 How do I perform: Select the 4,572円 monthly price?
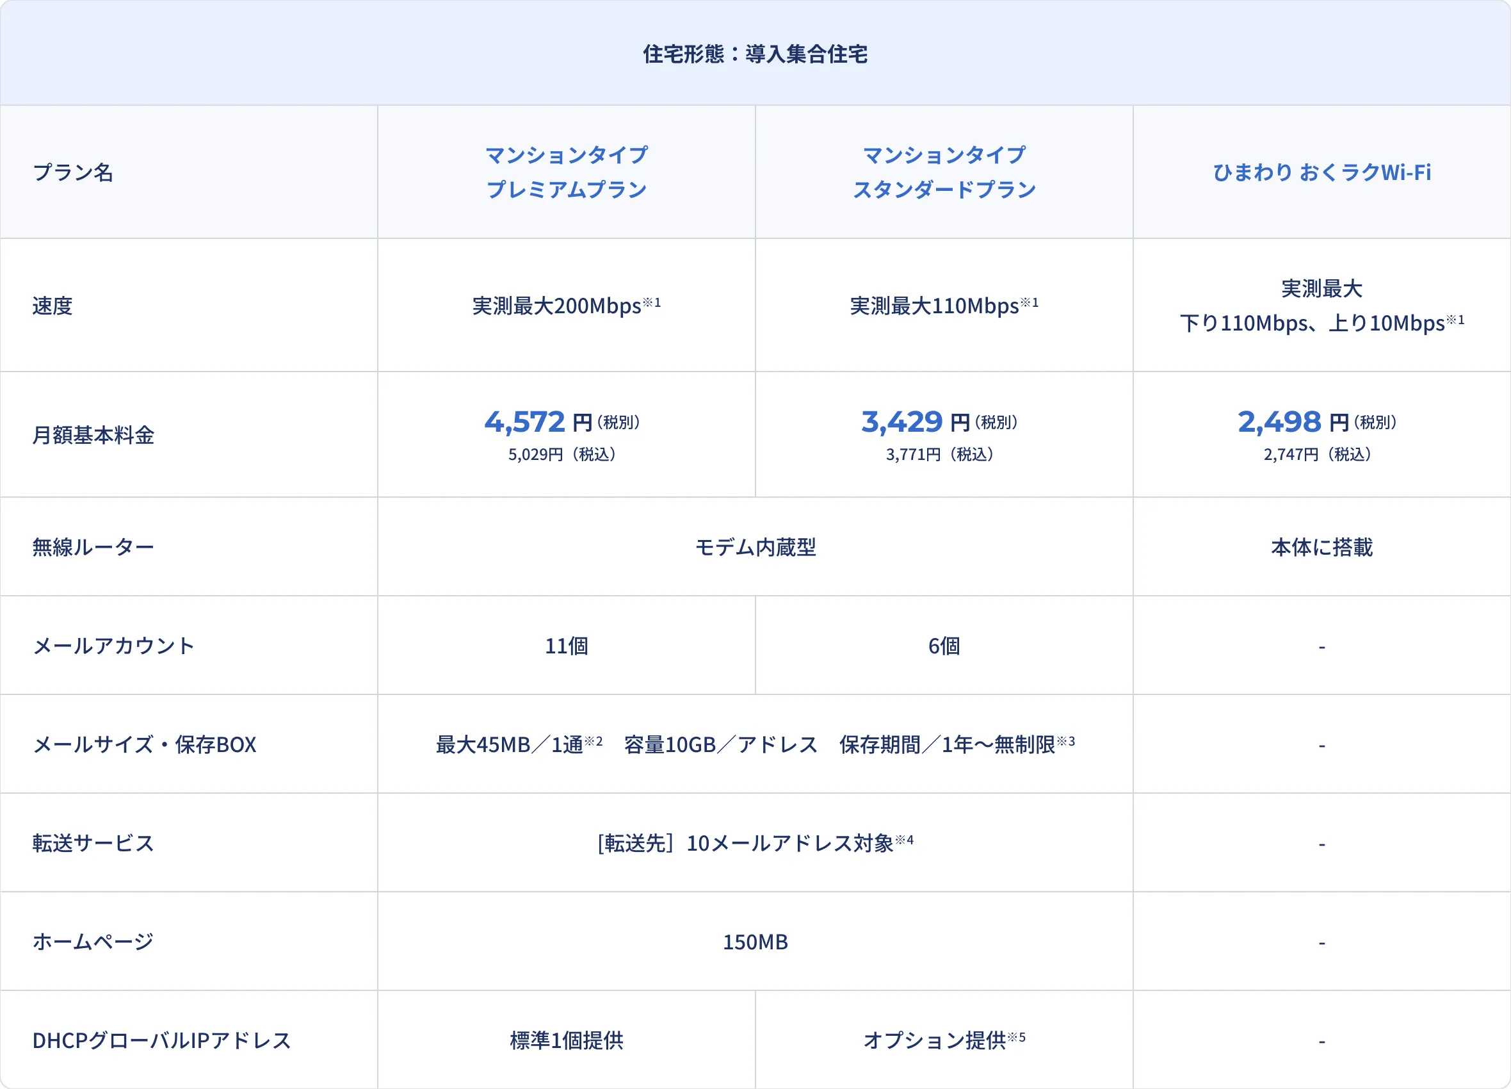(x=525, y=422)
